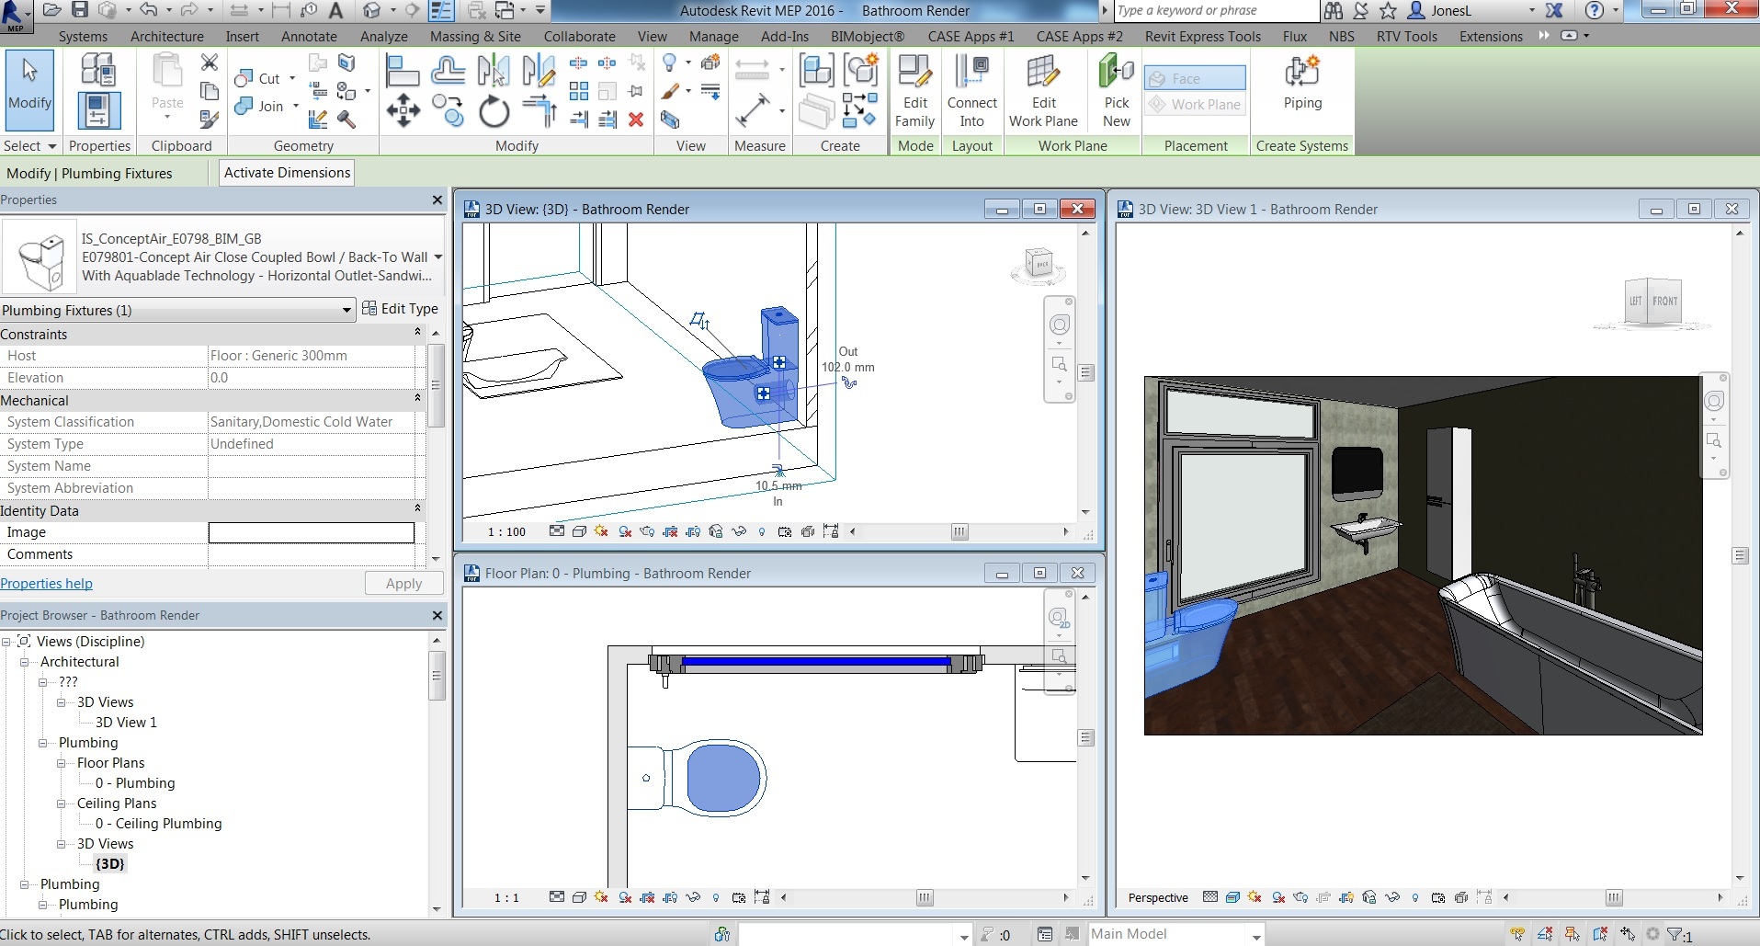Open the Properties help link
The width and height of the screenshot is (1760, 946).
pos(46,584)
